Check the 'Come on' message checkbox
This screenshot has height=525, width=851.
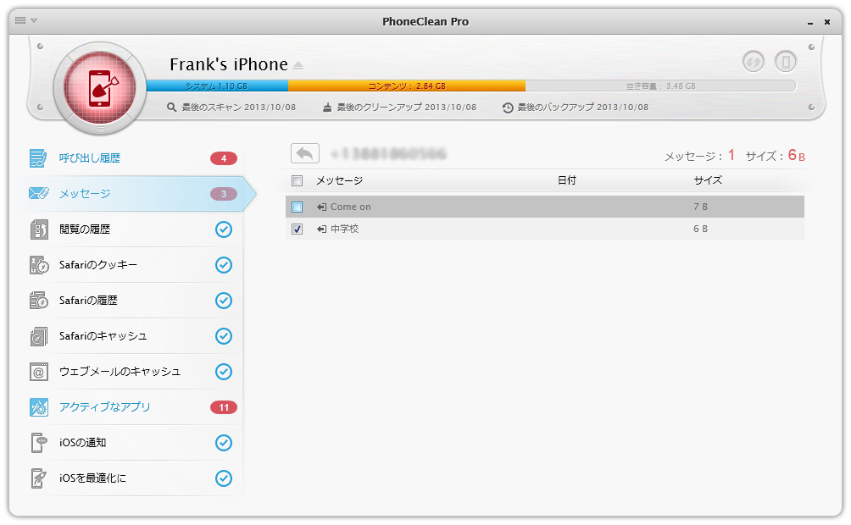[297, 207]
